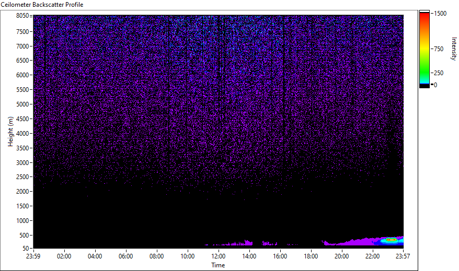Click the Ceilometer Backscatter Profile title

[x=42, y=5]
